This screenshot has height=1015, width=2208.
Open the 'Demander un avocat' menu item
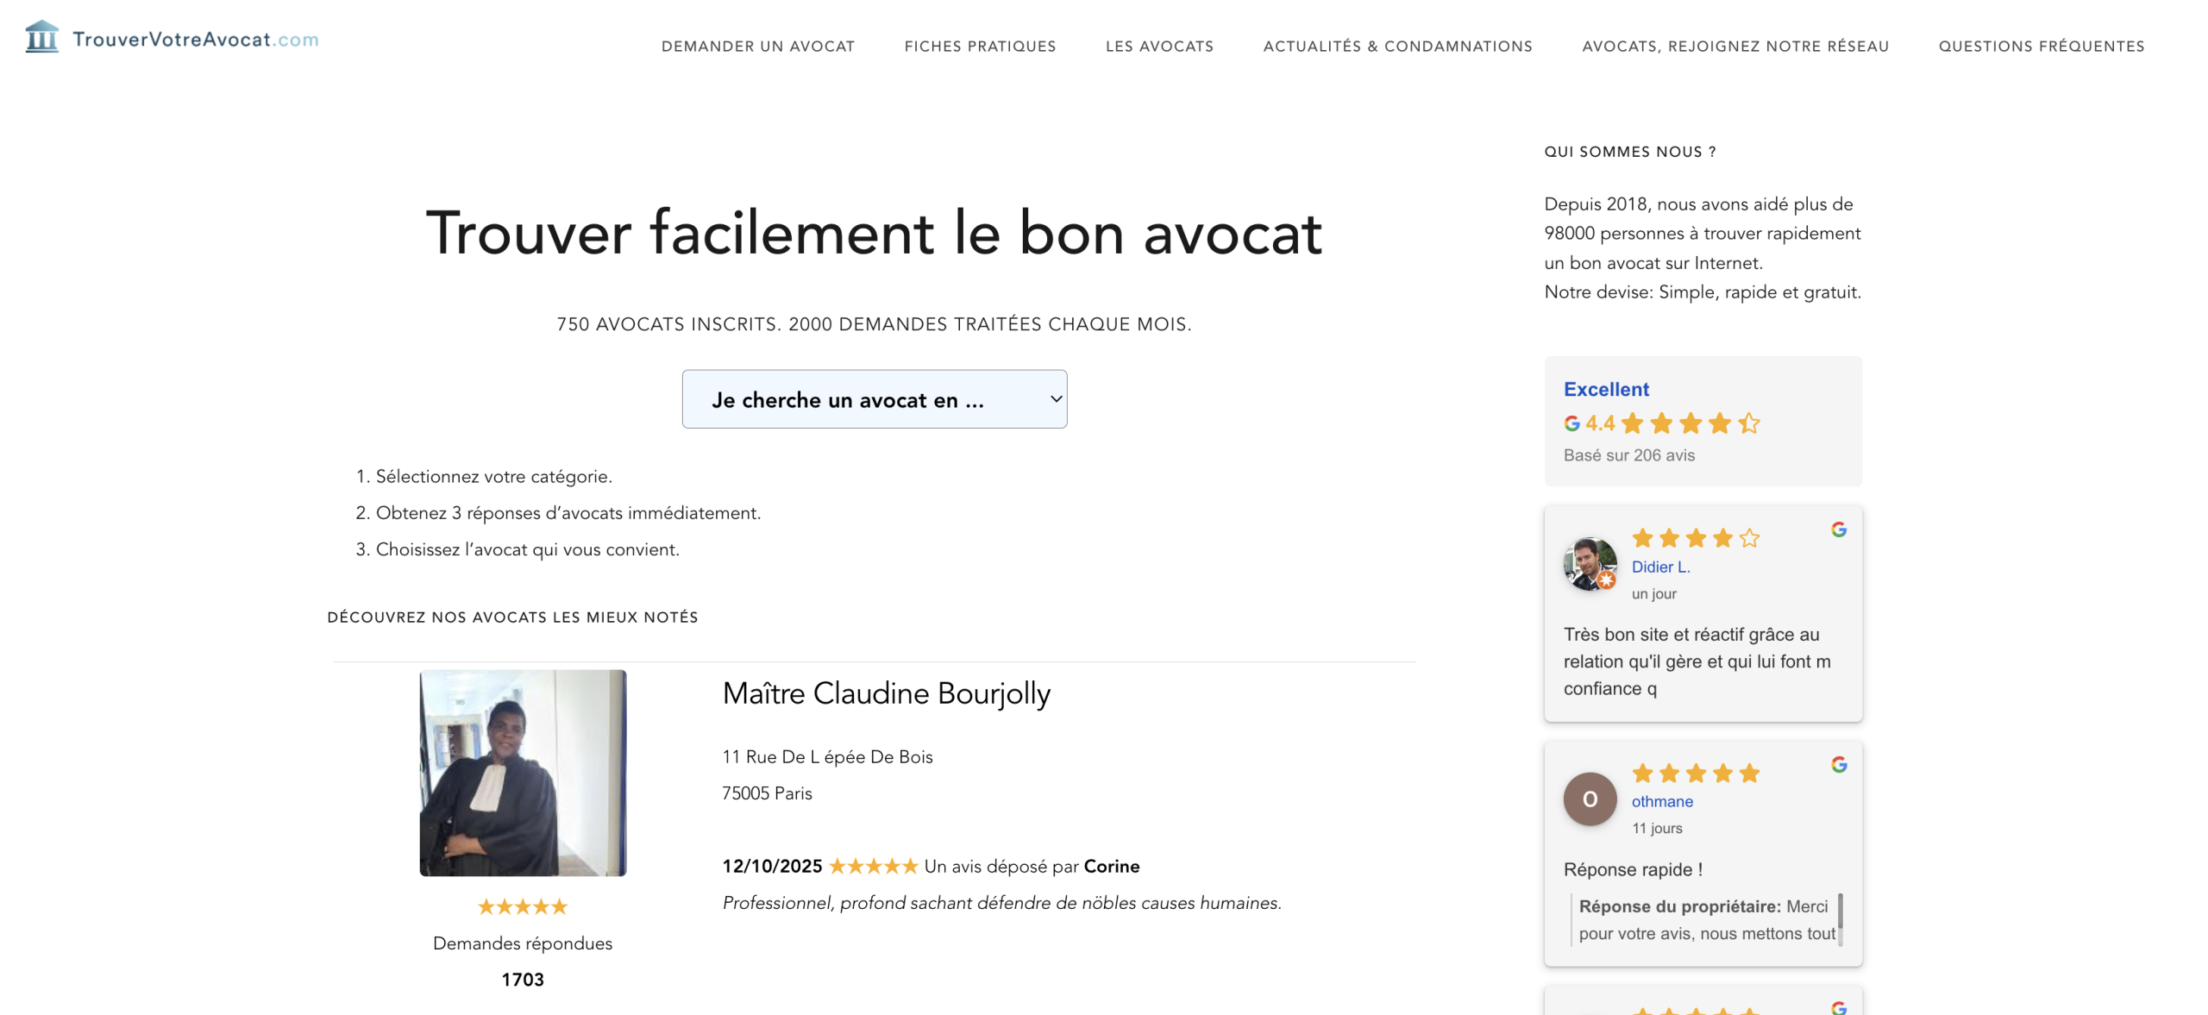click(x=757, y=46)
